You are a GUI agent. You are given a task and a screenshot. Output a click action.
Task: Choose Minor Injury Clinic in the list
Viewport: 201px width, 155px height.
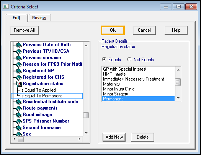(119, 89)
